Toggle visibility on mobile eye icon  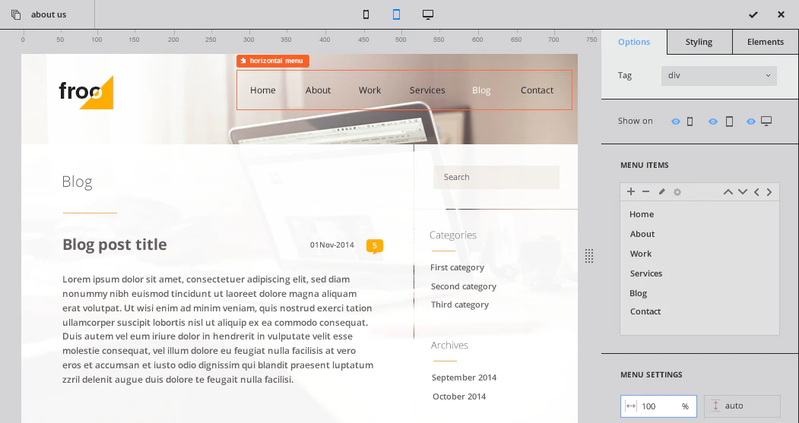point(676,122)
